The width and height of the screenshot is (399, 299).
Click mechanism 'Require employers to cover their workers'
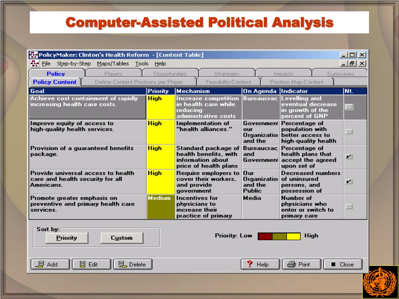click(208, 182)
